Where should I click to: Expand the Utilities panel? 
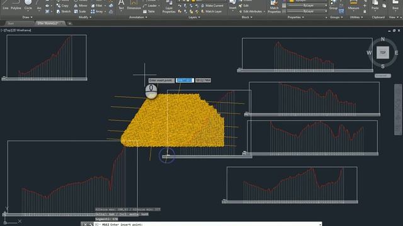pyautogui.click(x=356, y=17)
